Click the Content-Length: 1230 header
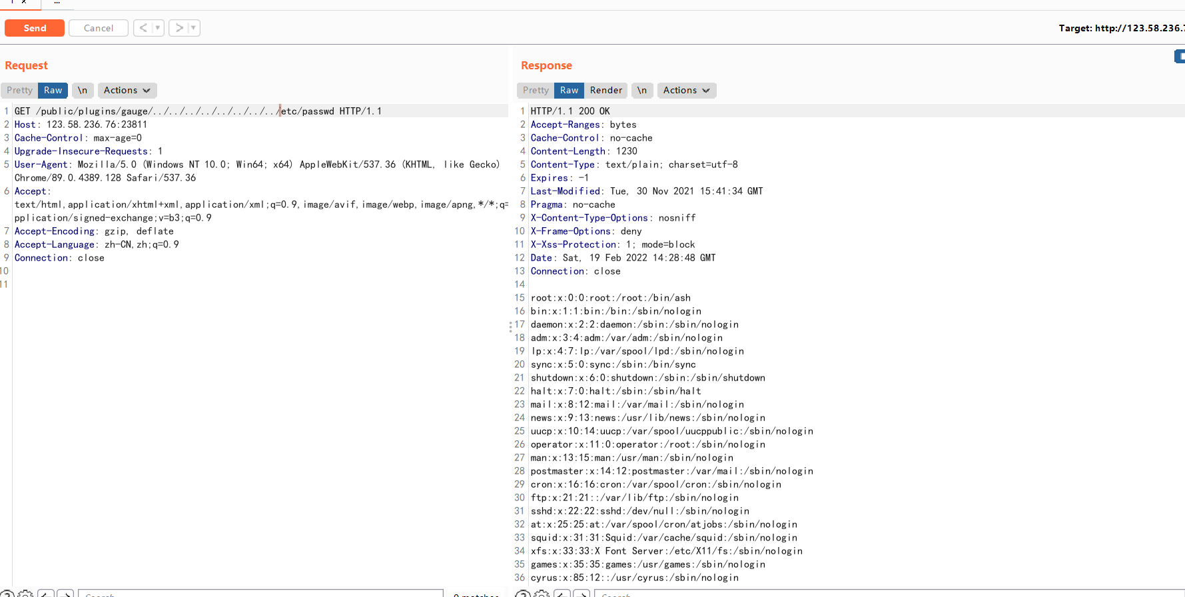Image resolution: width=1185 pixels, height=597 pixels. point(584,151)
